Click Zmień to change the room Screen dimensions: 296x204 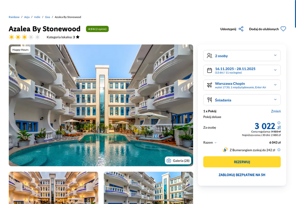(x=276, y=111)
